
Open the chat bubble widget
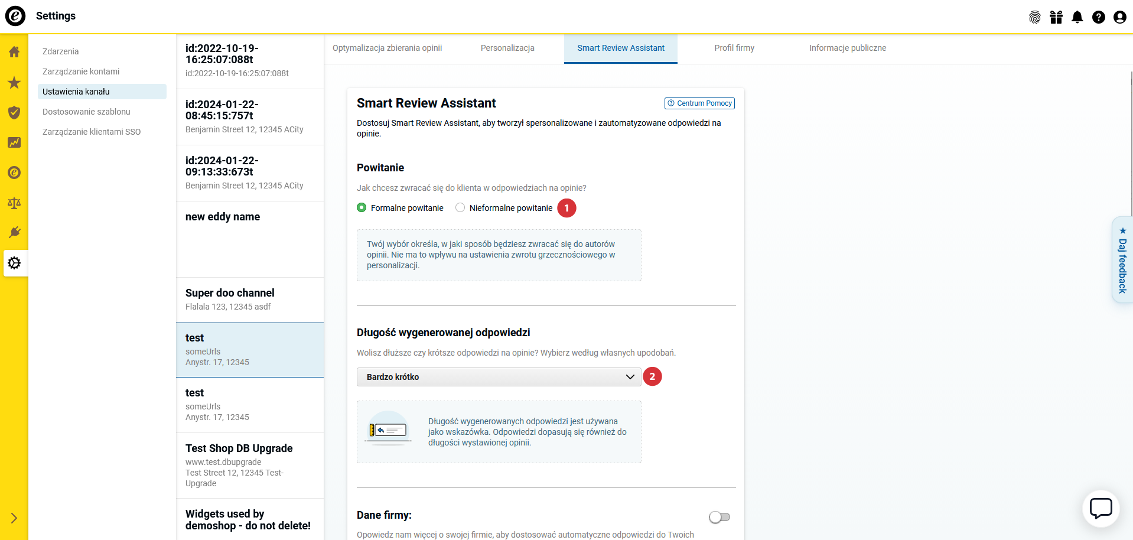click(1101, 508)
